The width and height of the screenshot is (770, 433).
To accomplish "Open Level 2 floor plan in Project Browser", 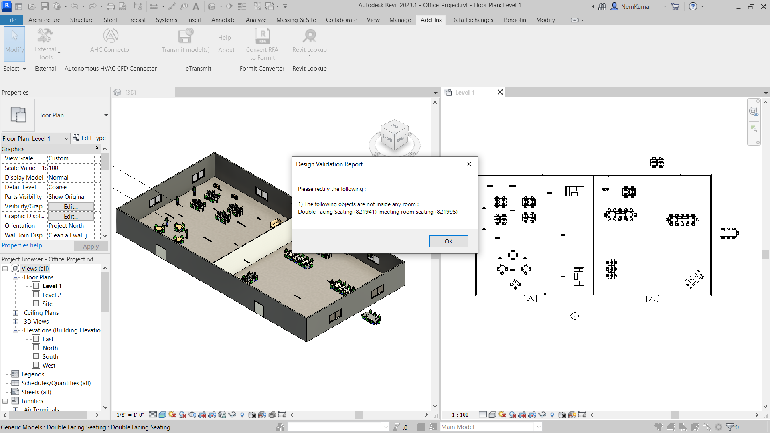I will tap(52, 295).
